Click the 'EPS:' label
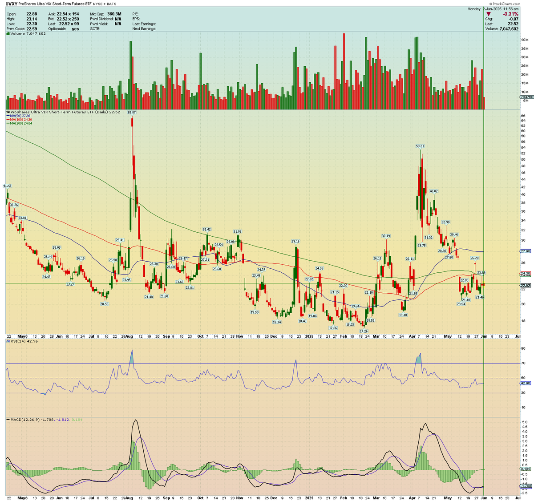Screen dimensions: 534x501 (x=136, y=19)
